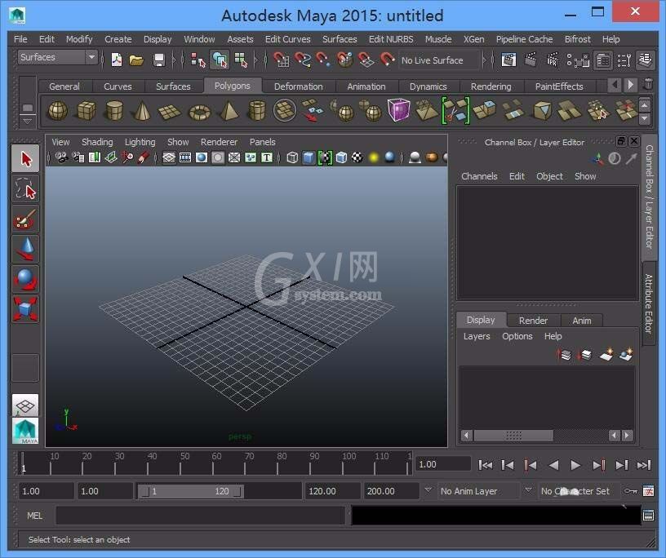Toggle wireframe display in viewport toolbar
Viewport: 666px width, 558px height.
(x=292, y=157)
